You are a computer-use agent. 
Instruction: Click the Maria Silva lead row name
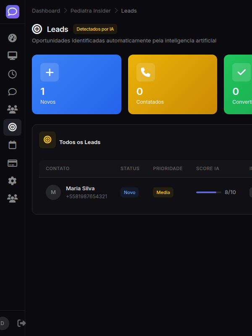tap(80, 189)
